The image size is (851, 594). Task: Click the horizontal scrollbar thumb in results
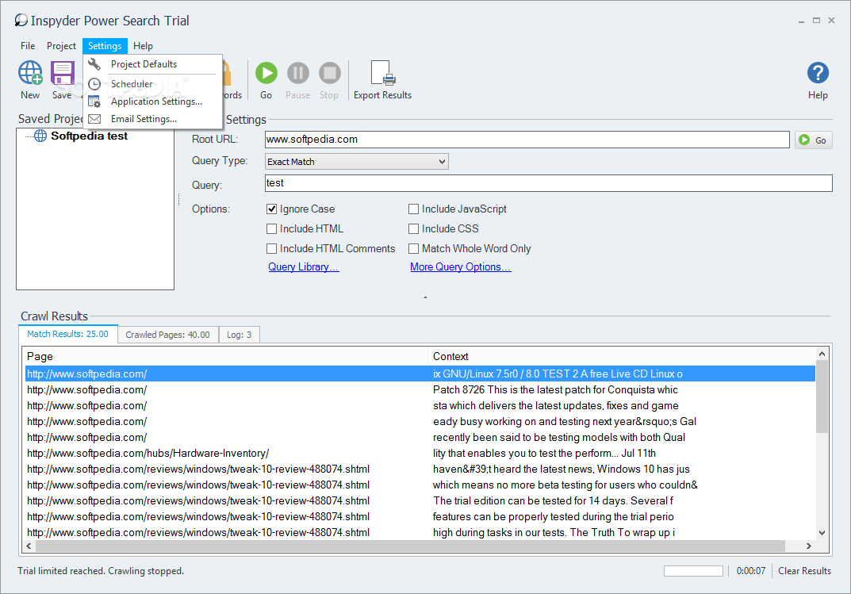pyautogui.click(x=410, y=546)
